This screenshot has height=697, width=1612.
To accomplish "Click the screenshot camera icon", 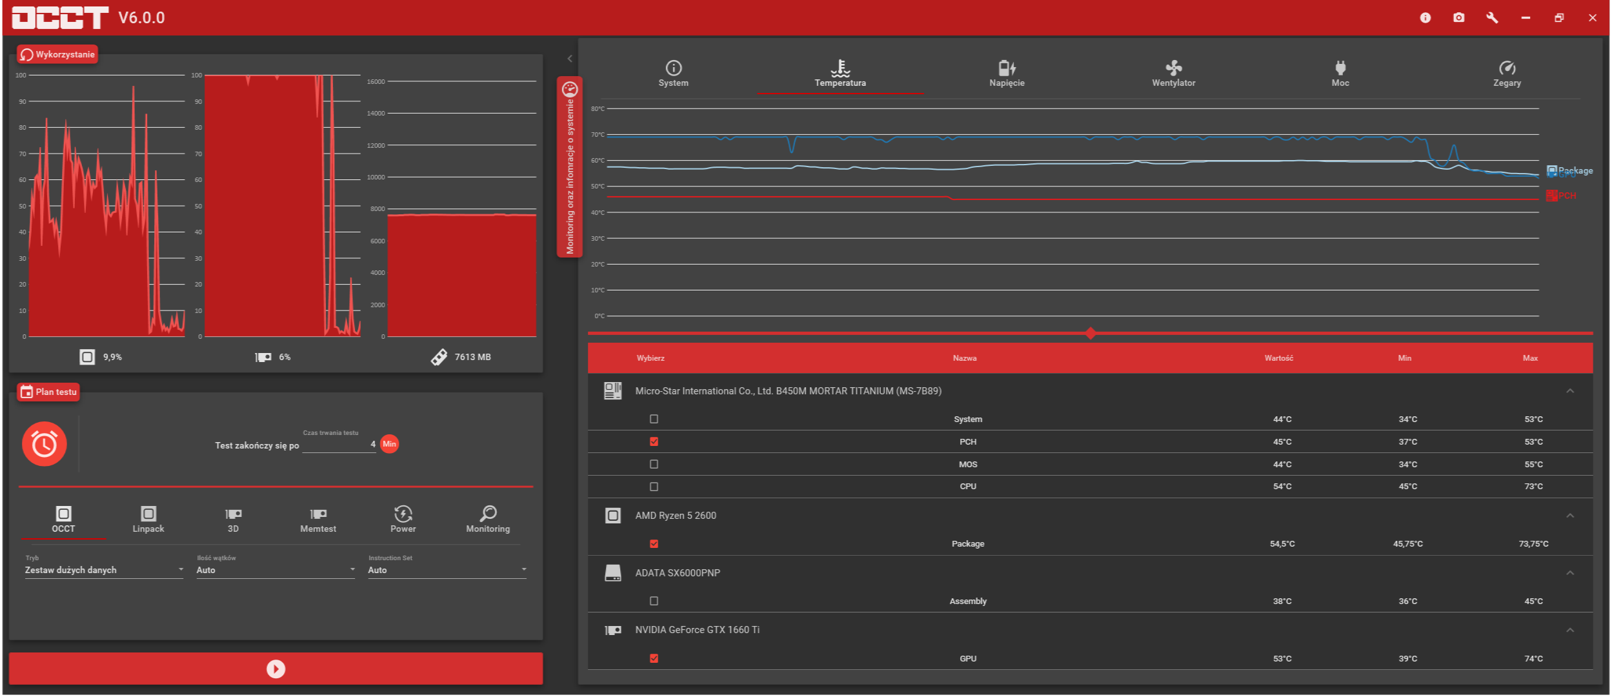I will (x=1458, y=17).
